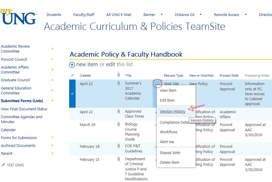This screenshot has height=182, width=272.
Task: Expand the Academic Affairs Committee submenu arrow
Action: click(x=52, y=69)
